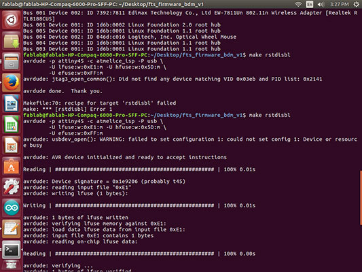Open the system power gear menu

[x=357, y=4]
